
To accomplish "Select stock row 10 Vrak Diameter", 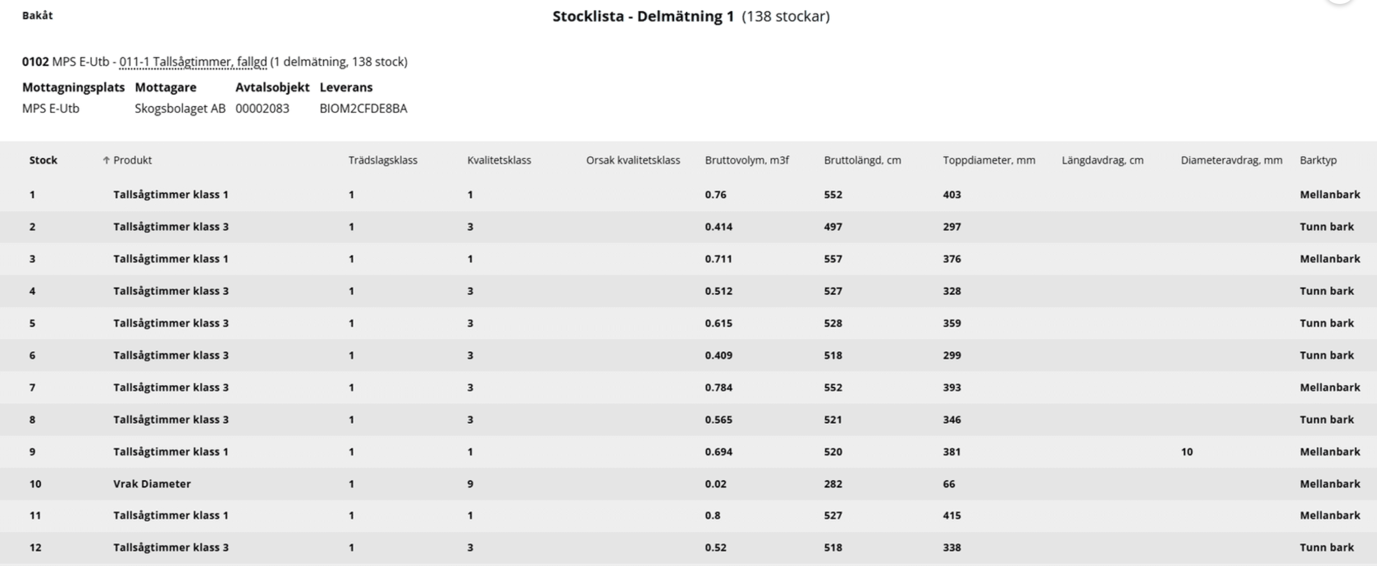I will pos(688,484).
